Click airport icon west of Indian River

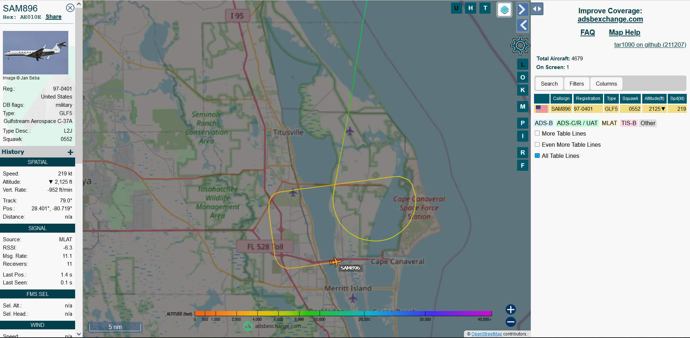pos(293,193)
